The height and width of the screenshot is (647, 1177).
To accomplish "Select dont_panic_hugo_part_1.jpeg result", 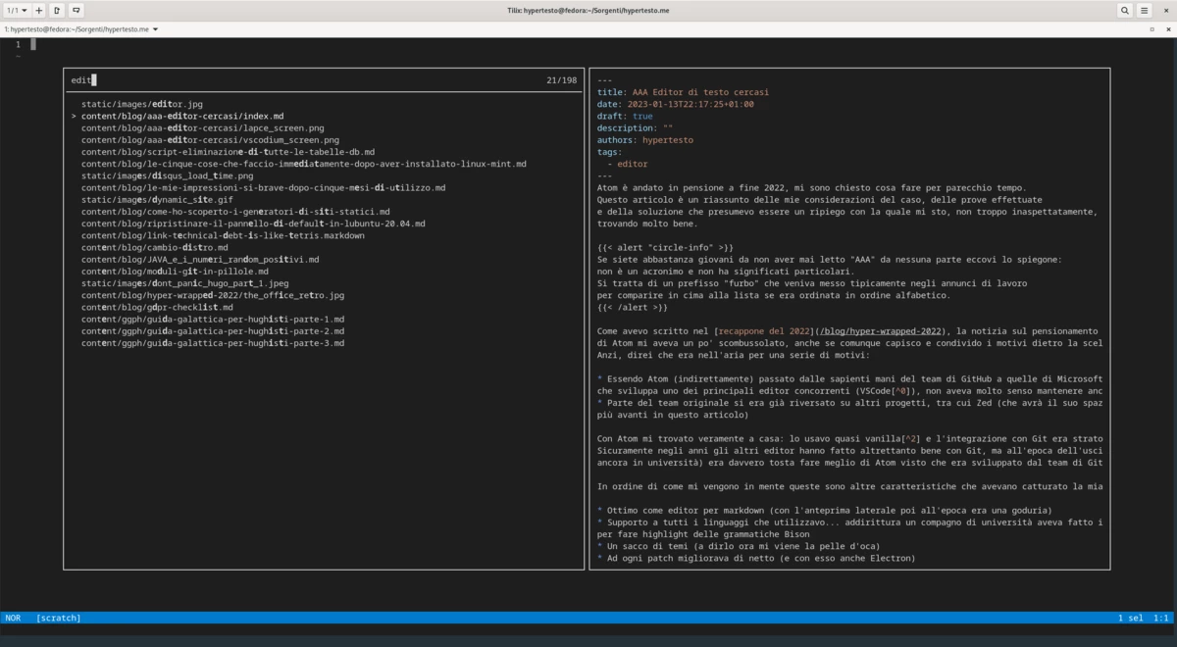I will [185, 283].
